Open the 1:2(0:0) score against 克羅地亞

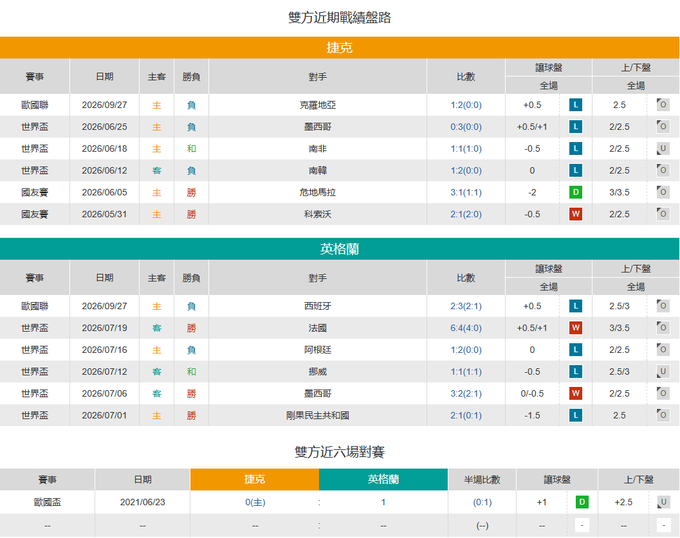tap(466, 105)
